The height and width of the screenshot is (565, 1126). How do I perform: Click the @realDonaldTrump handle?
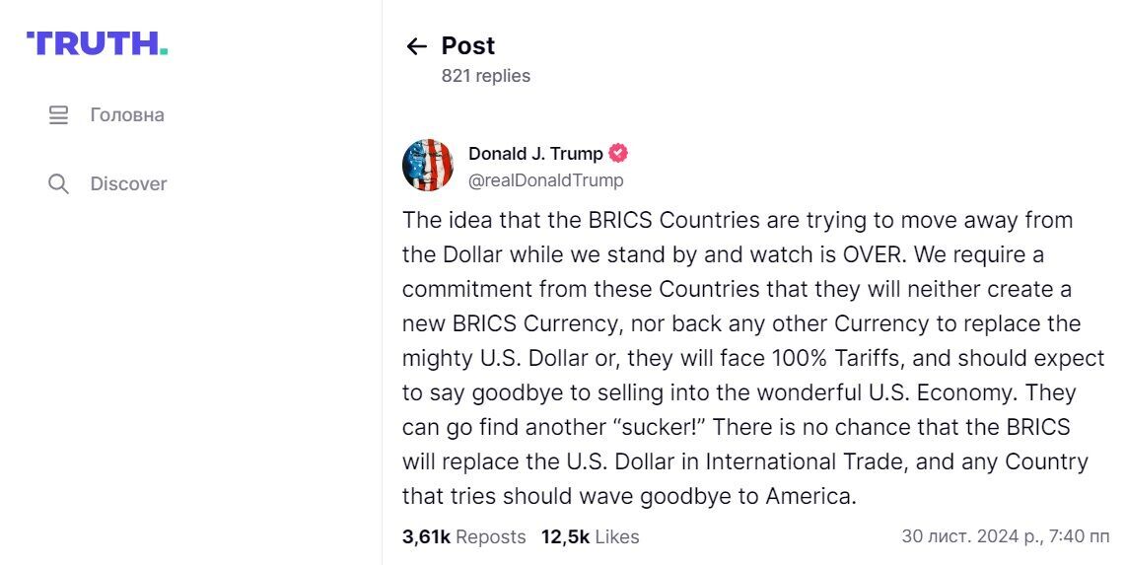point(545,180)
